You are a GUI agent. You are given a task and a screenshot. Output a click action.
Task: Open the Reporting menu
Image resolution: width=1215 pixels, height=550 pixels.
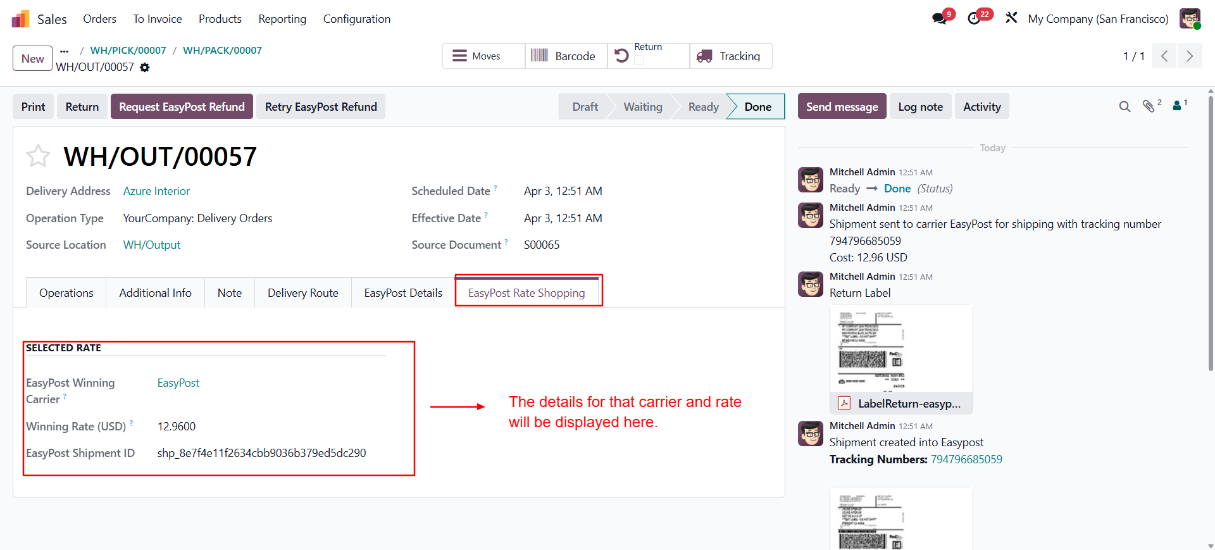coord(282,19)
